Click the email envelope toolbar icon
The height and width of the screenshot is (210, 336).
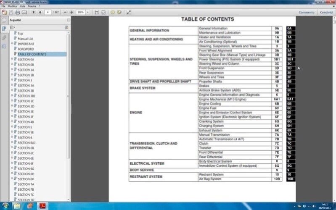[x=24, y=13]
